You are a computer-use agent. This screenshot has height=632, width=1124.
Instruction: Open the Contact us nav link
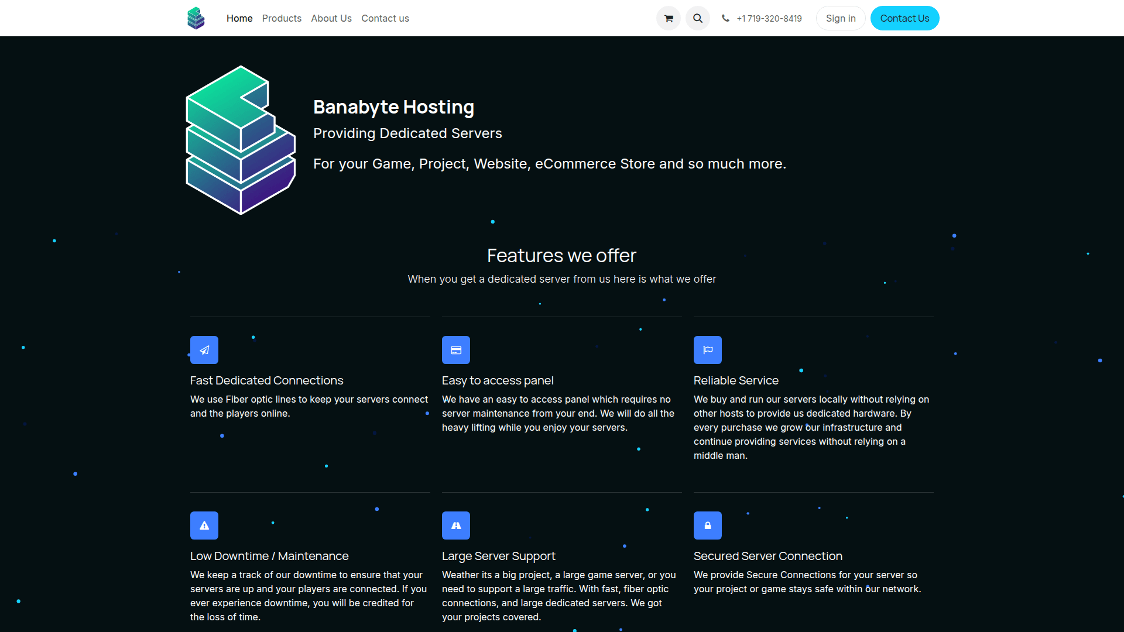point(385,18)
